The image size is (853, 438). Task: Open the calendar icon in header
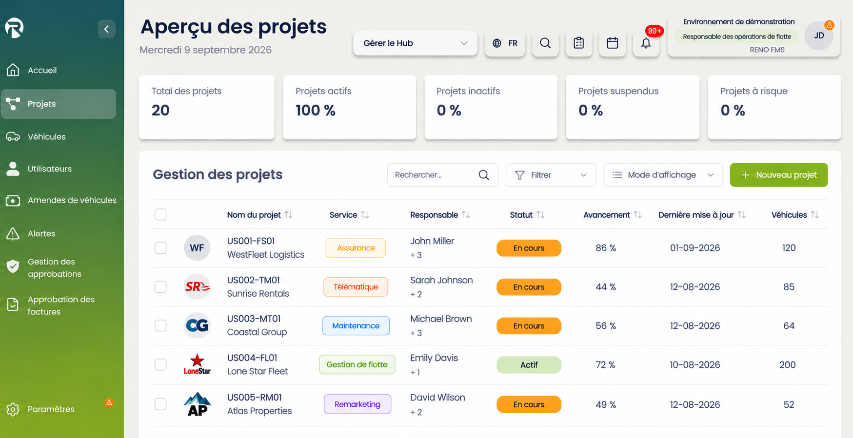[x=613, y=43]
